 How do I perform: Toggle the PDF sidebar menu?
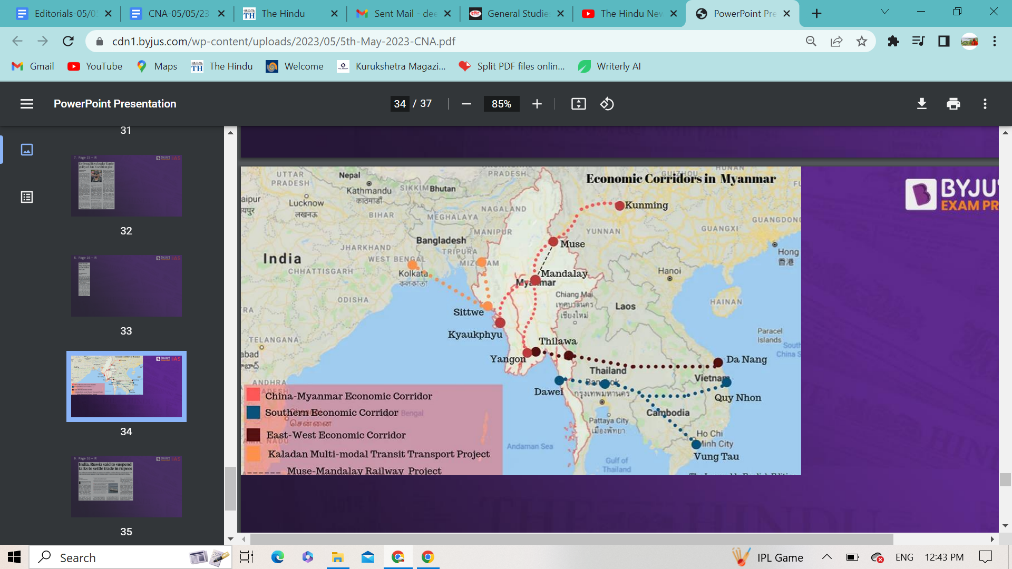pos(26,104)
